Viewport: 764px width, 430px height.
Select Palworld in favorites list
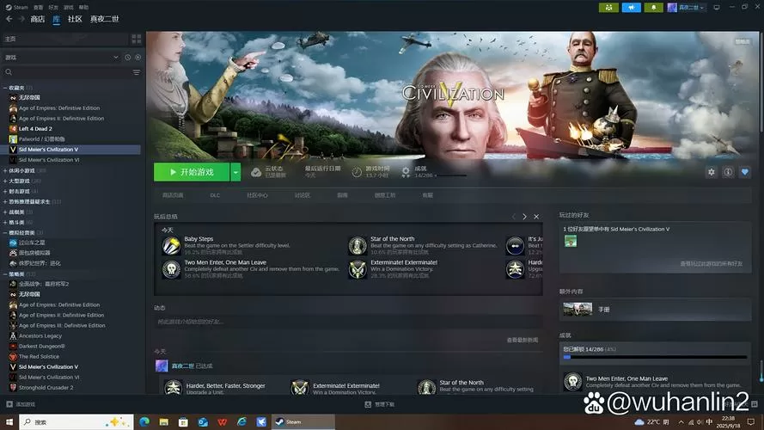click(41, 139)
